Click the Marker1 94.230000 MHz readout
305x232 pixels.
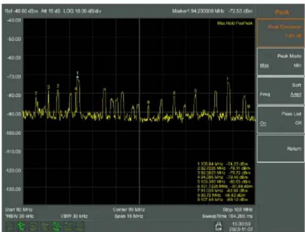pos(198,11)
